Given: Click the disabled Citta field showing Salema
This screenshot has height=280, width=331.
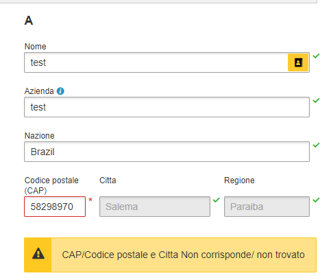Looking at the screenshot, I should (x=155, y=207).
